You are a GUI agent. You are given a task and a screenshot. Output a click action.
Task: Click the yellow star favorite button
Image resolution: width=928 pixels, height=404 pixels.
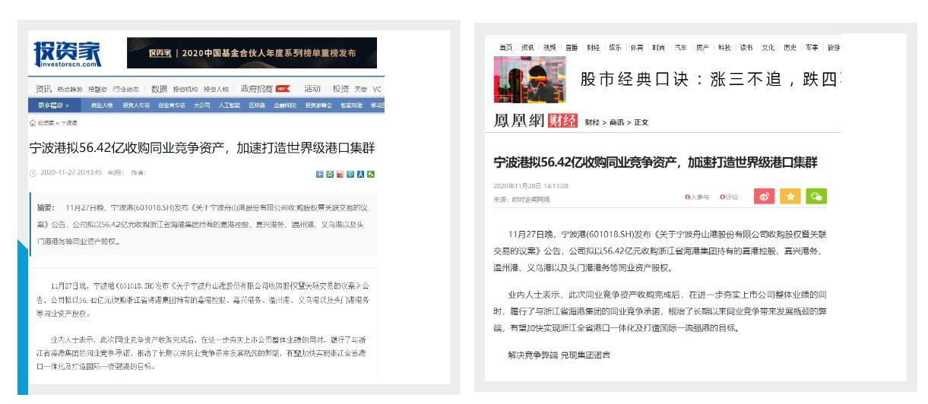tap(790, 197)
